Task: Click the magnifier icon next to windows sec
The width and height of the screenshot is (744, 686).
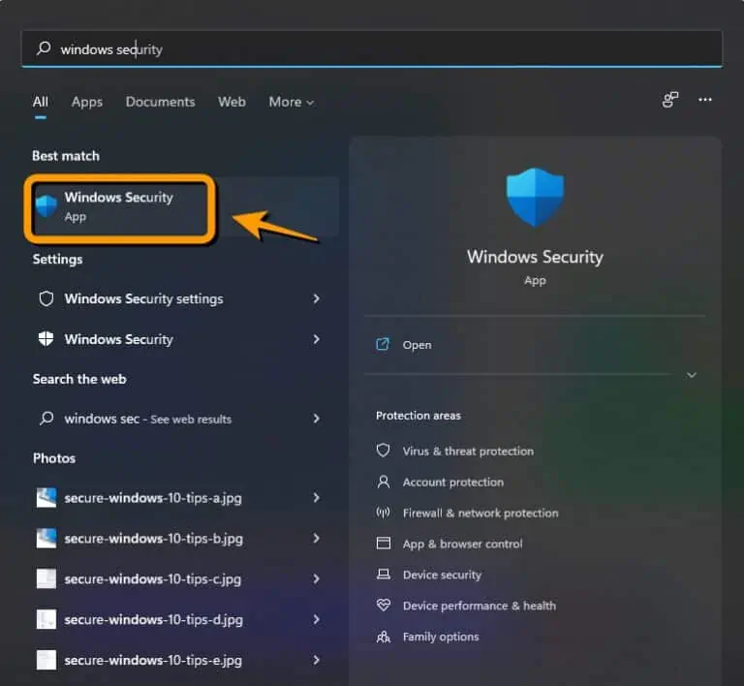Action: [x=46, y=419]
